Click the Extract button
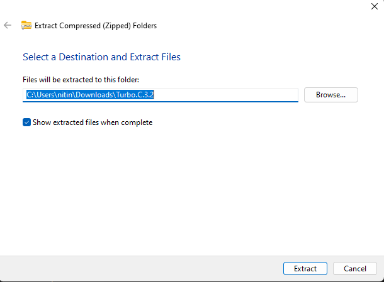 pyautogui.click(x=305, y=269)
